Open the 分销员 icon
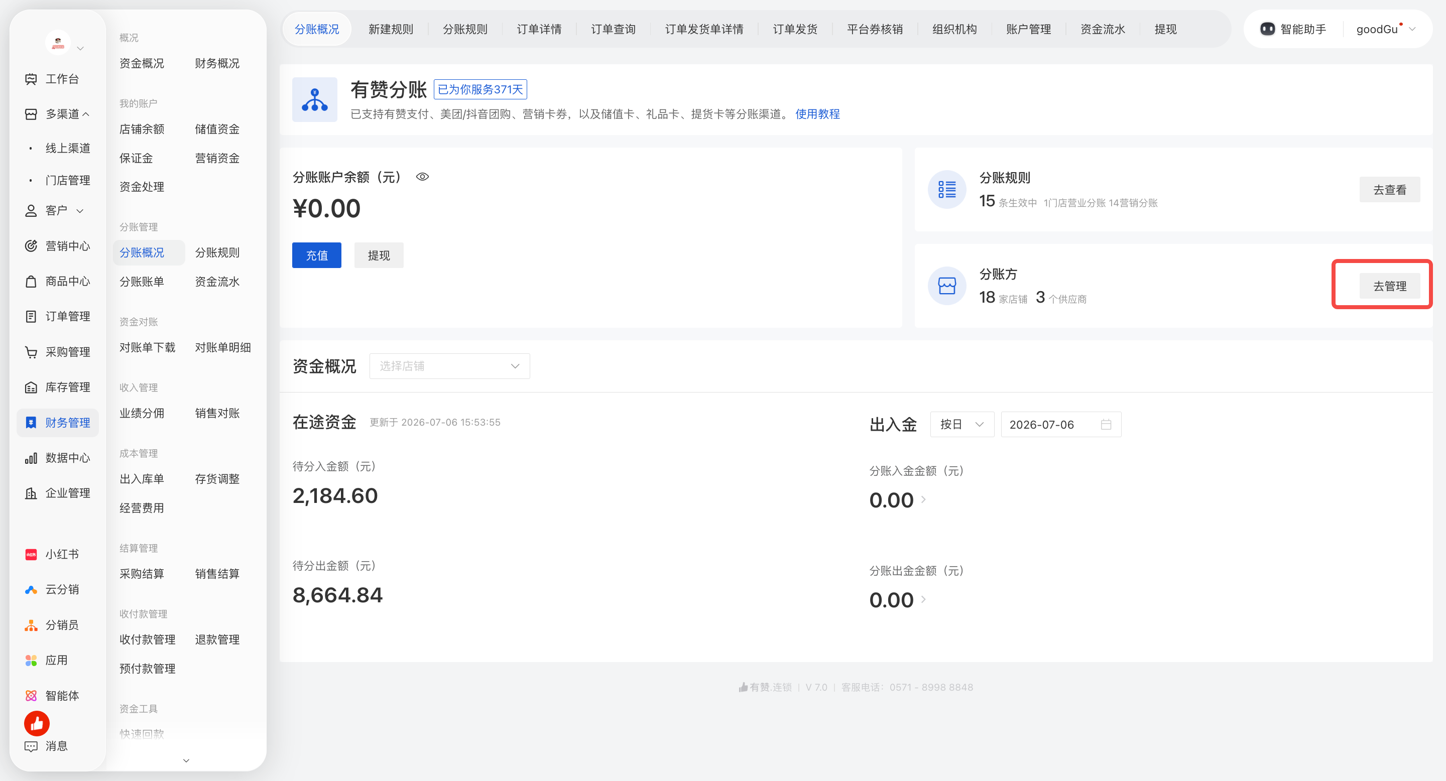Image resolution: width=1446 pixels, height=781 pixels. click(32, 625)
